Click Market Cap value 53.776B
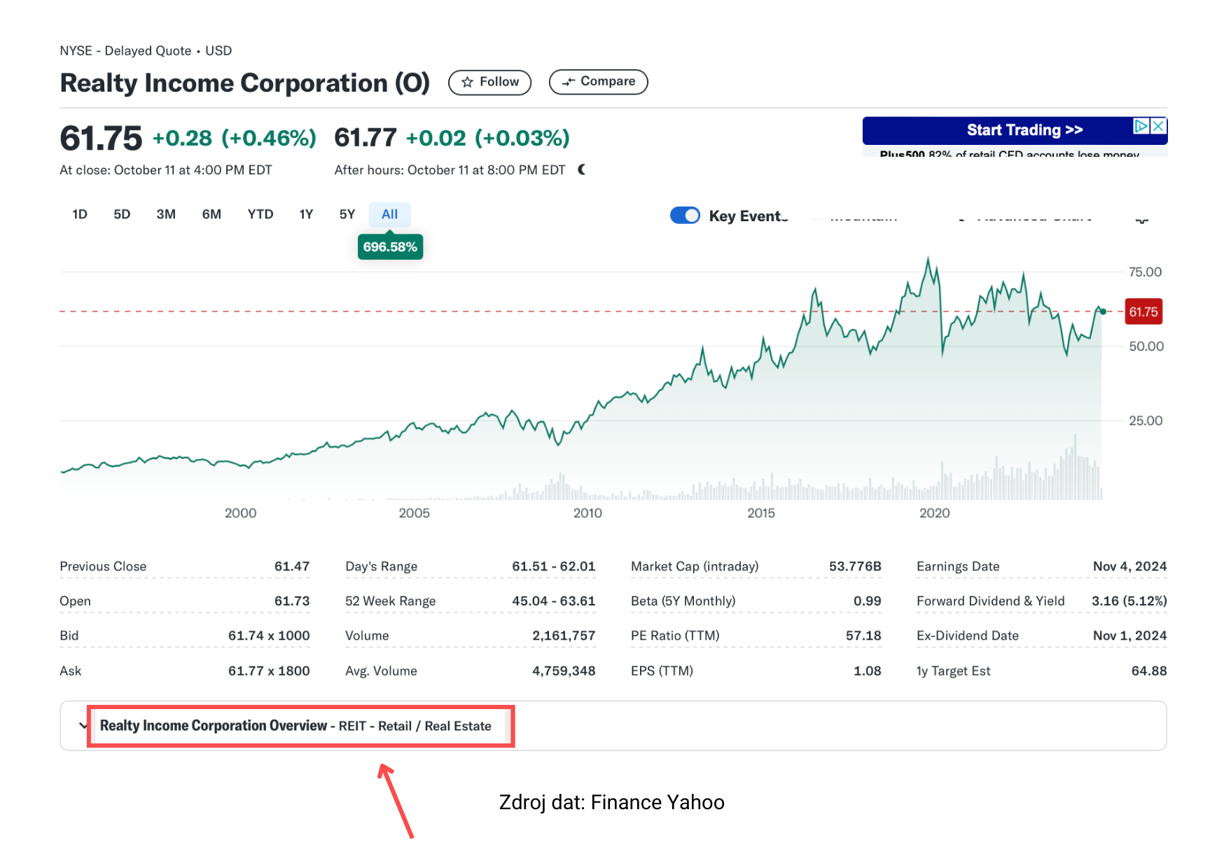 (855, 566)
